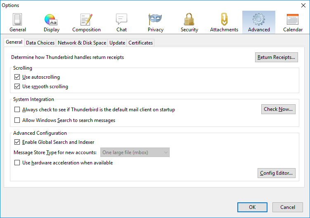Enable hardware acceleration when available

coord(17,162)
